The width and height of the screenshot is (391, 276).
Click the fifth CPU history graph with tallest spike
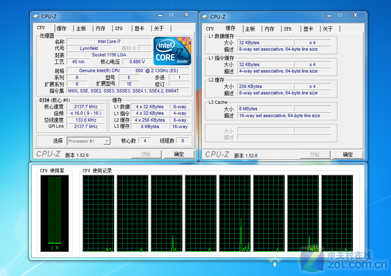(235, 213)
